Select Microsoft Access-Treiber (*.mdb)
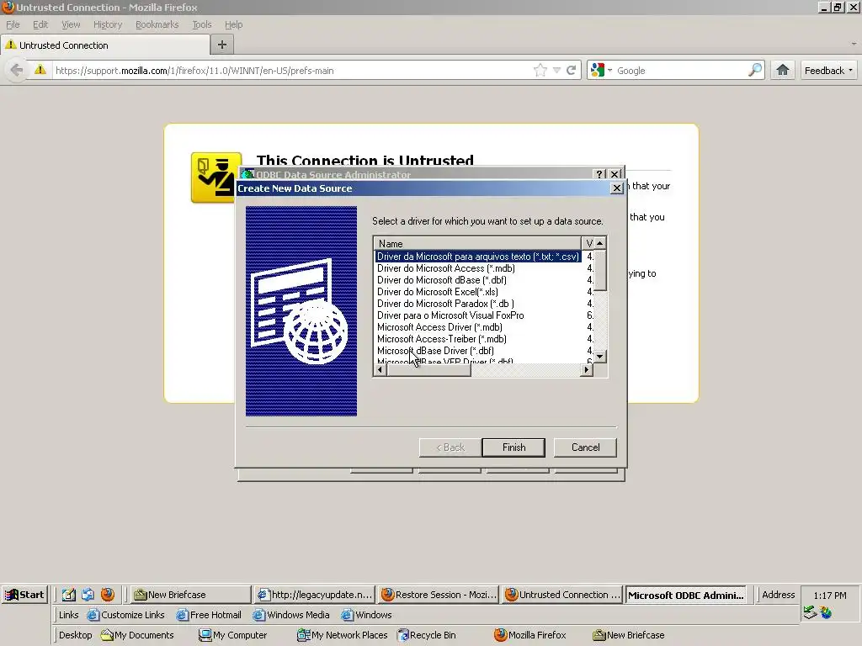The width and height of the screenshot is (862, 646). click(x=441, y=339)
